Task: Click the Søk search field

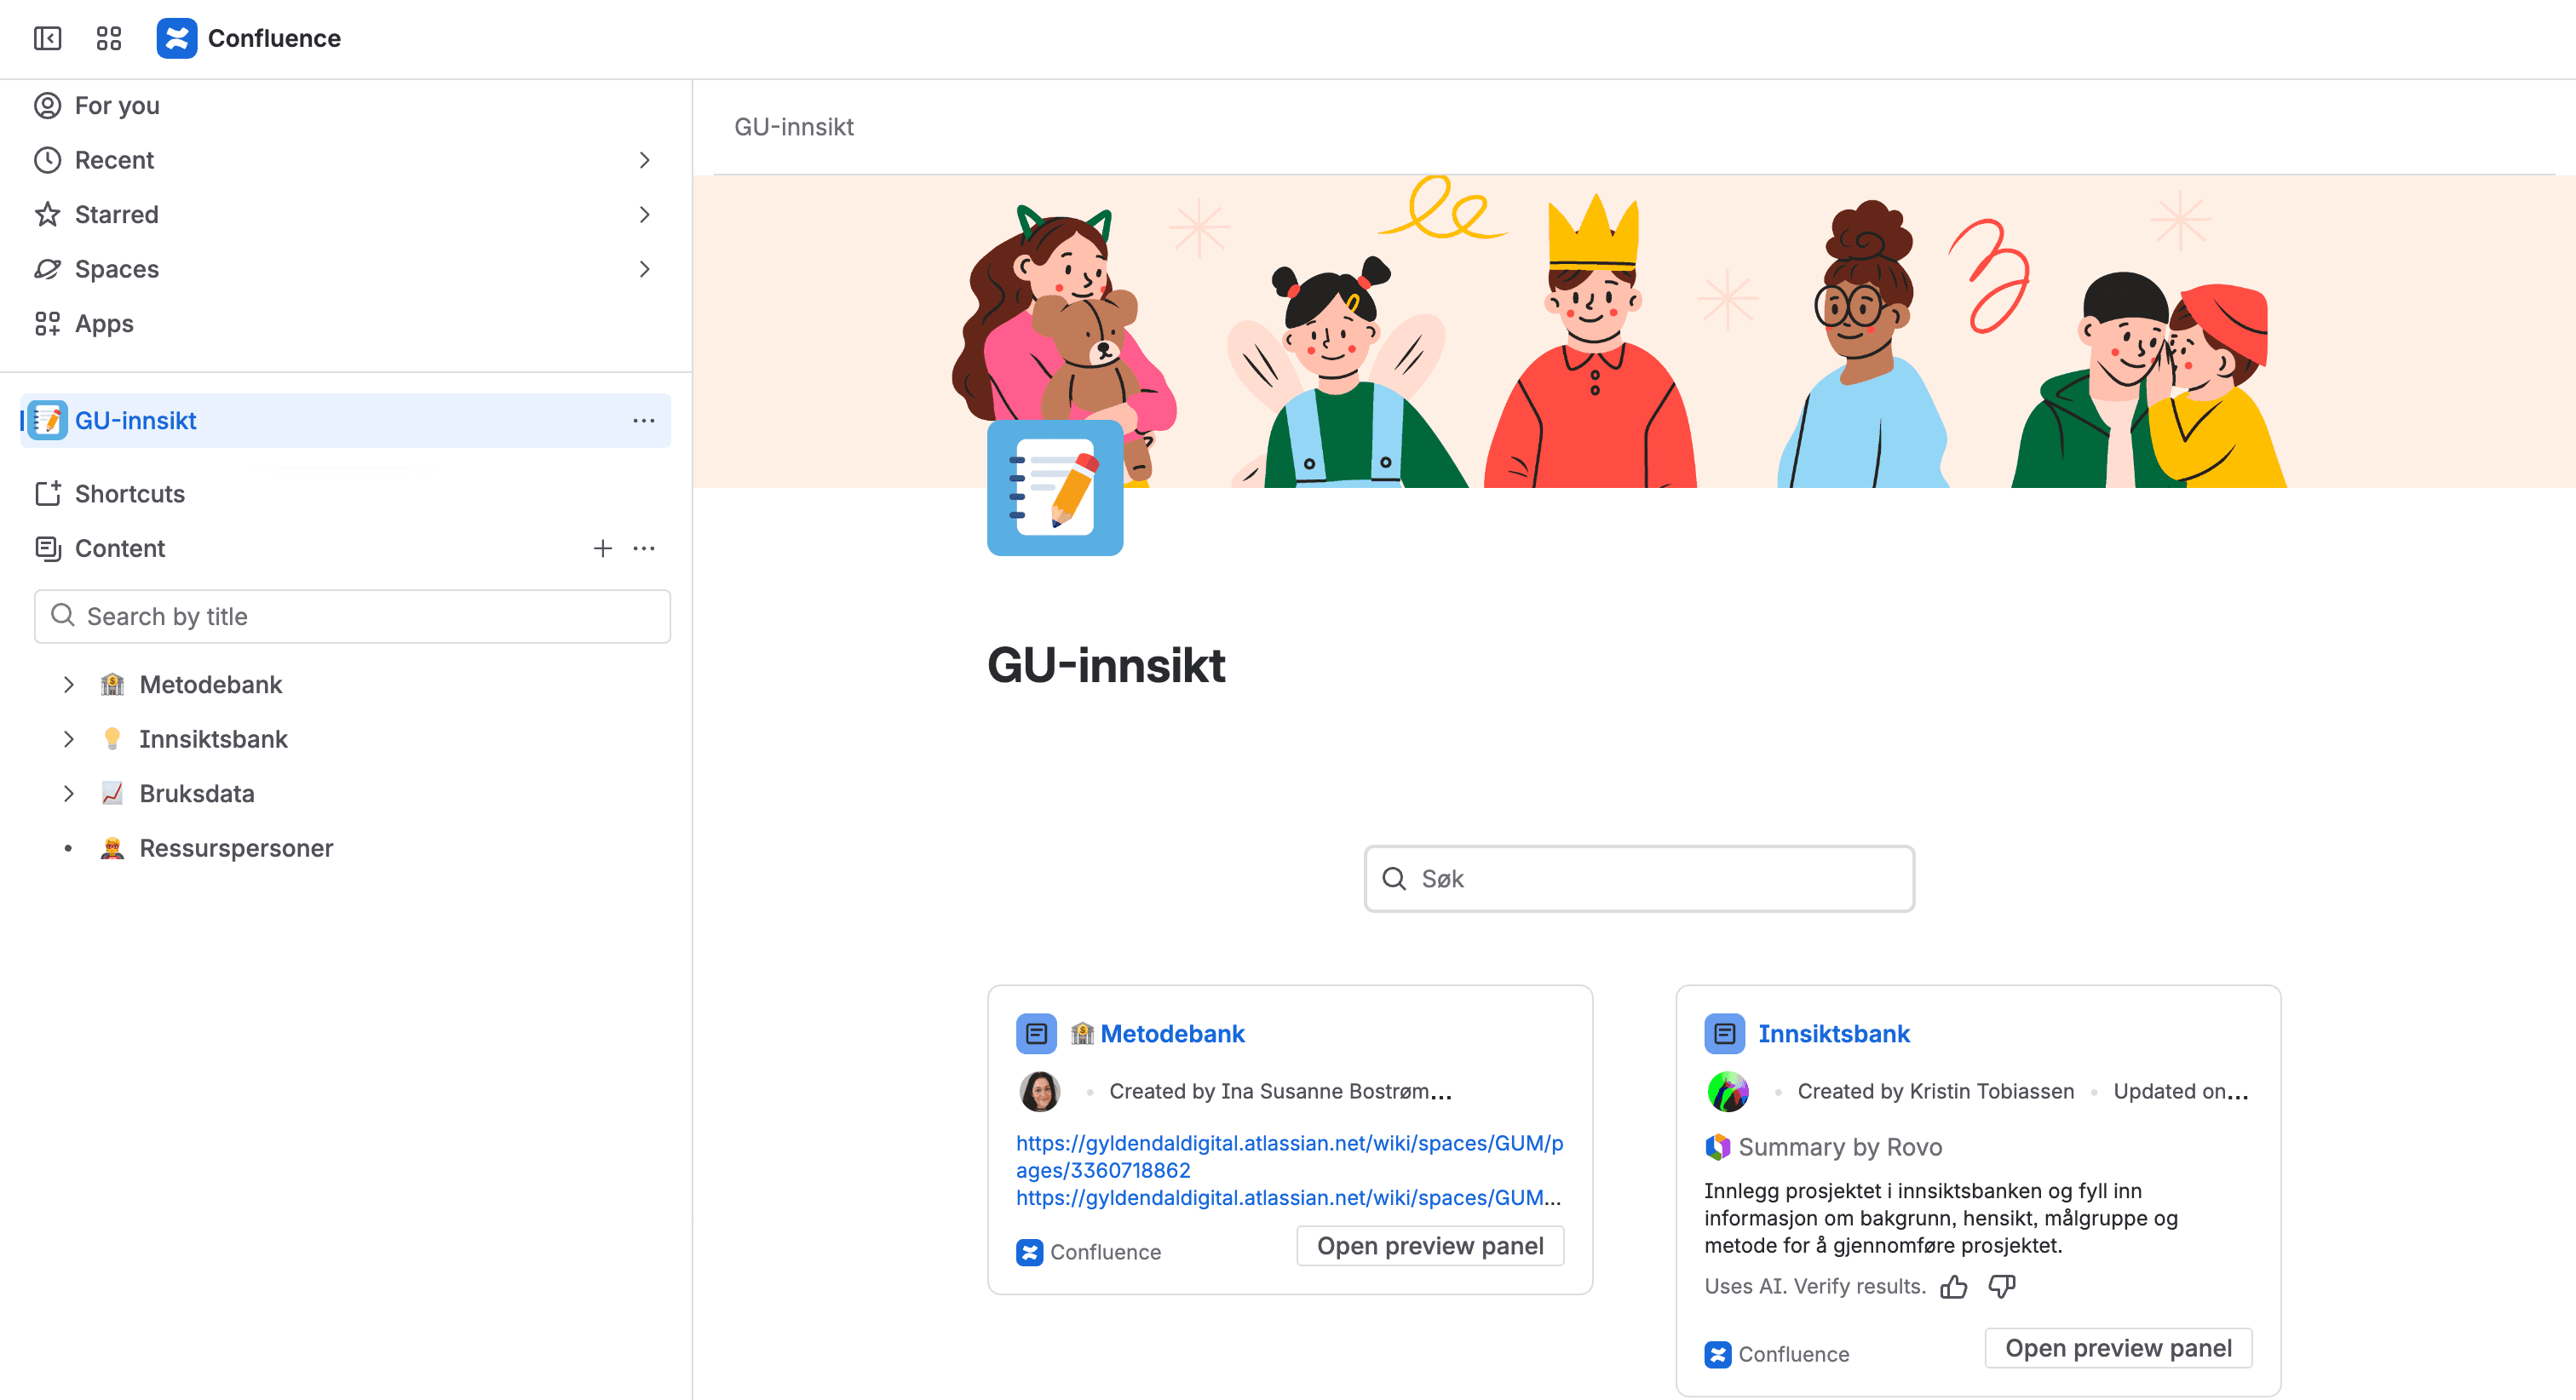Action: tap(1640, 879)
